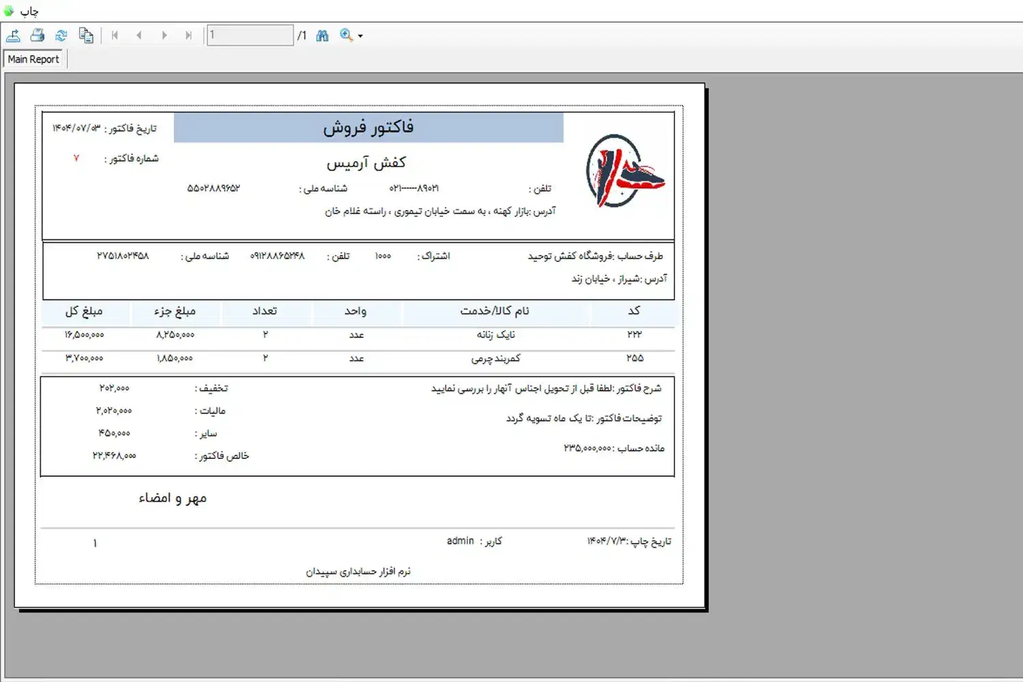Click the unit 'عدد' in the 'نایک زنانه' row
1023x682 pixels.
tap(356, 335)
